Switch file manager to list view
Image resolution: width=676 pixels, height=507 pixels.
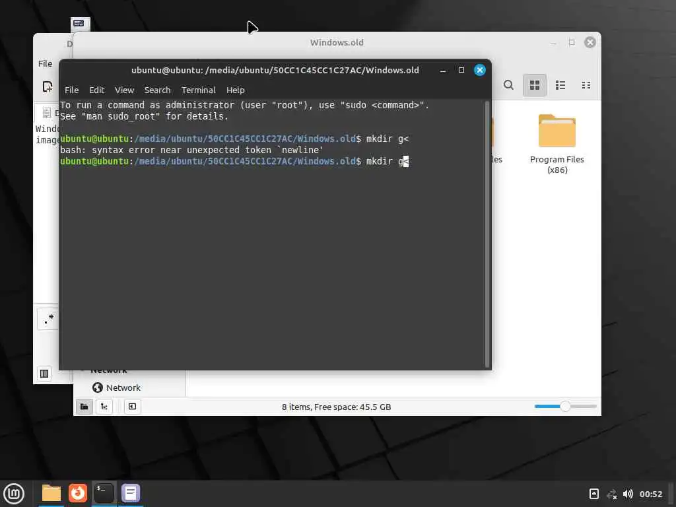pyautogui.click(x=560, y=85)
